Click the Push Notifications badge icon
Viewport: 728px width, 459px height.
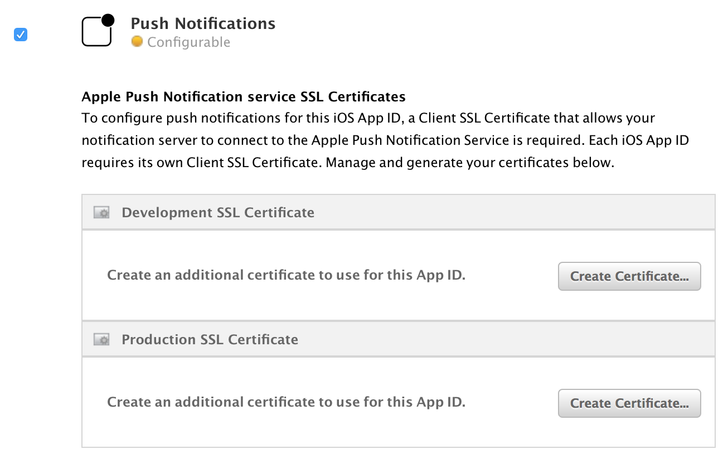pos(98,30)
